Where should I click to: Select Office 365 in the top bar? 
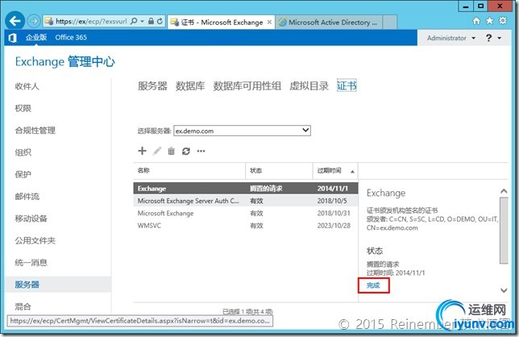pyautogui.click(x=71, y=37)
